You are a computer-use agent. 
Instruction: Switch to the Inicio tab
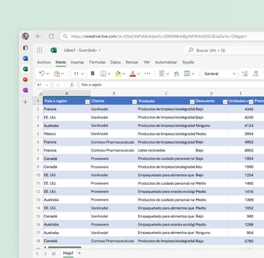pos(61,62)
